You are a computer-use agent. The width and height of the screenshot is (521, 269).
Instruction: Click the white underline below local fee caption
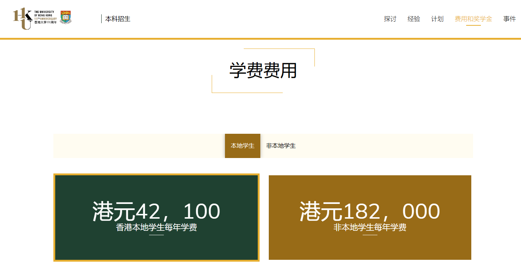(156, 235)
